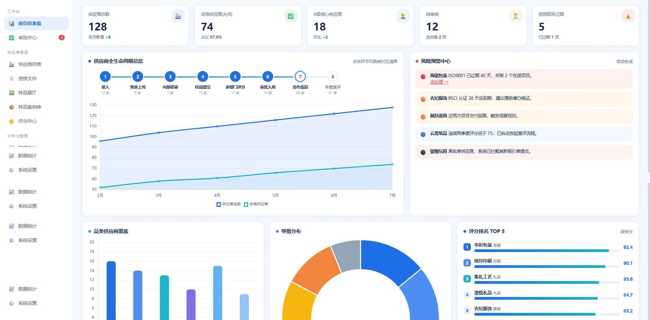Click the A-level core supplier trophy icon
This screenshot has width=650, height=320.
pyautogui.click(x=403, y=16)
